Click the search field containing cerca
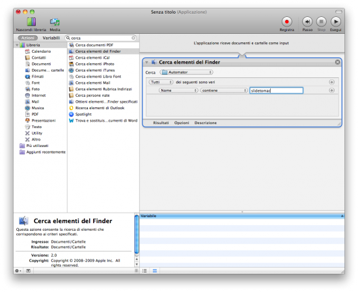The image size is (358, 292). point(101,38)
